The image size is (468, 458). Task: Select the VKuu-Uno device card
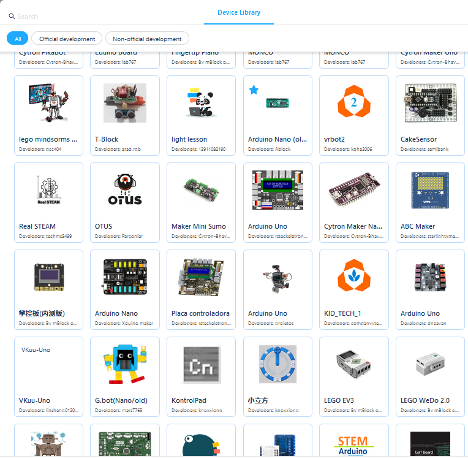pos(48,376)
